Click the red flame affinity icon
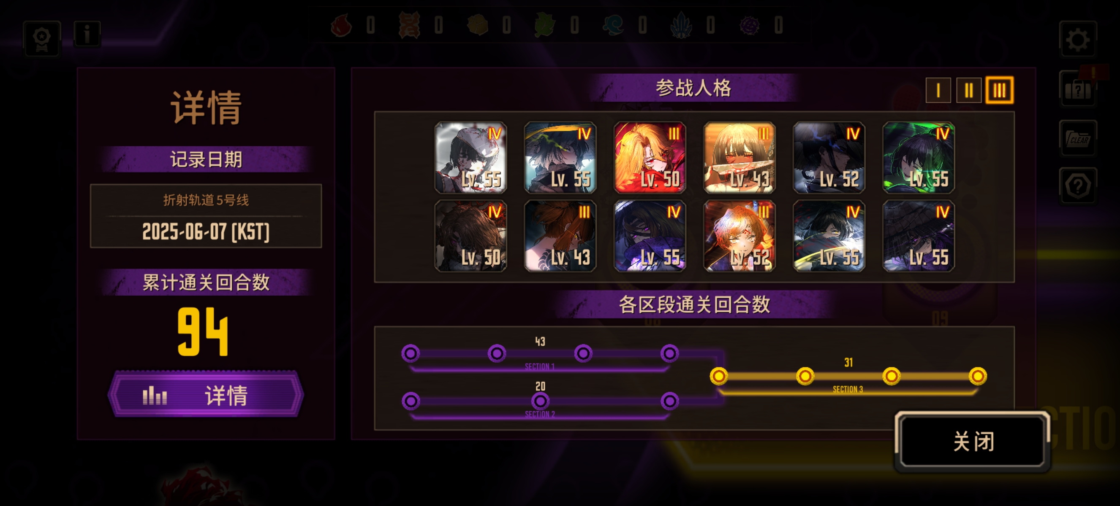 [341, 25]
